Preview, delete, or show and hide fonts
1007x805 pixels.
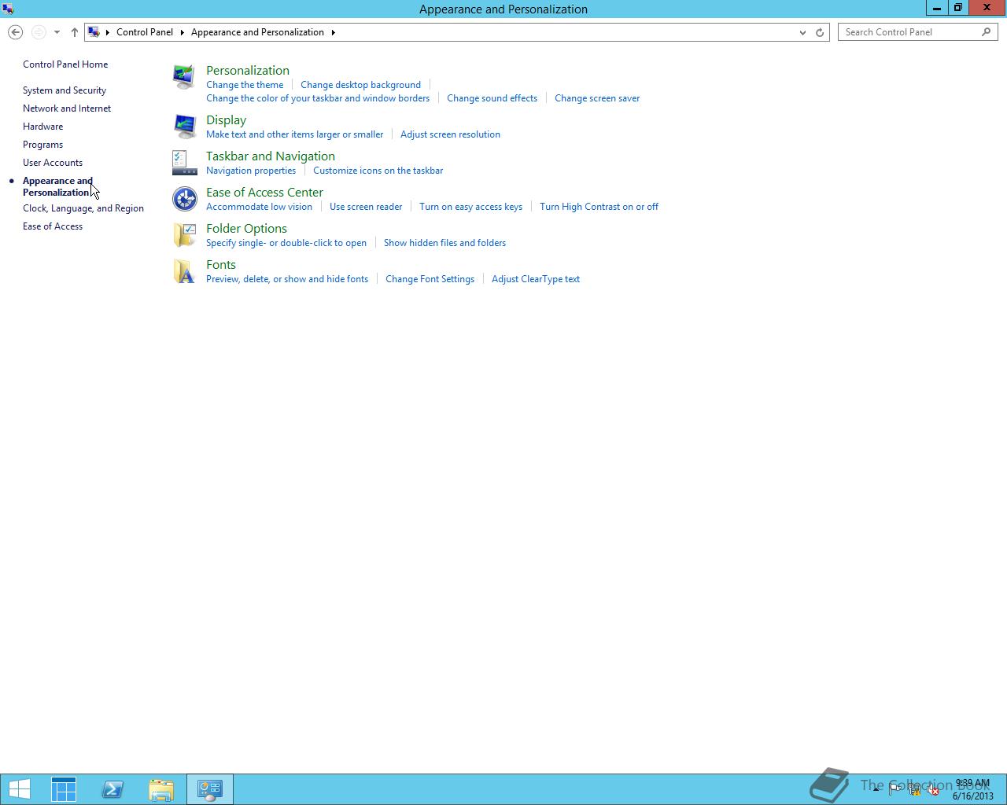[x=287, y=279]
